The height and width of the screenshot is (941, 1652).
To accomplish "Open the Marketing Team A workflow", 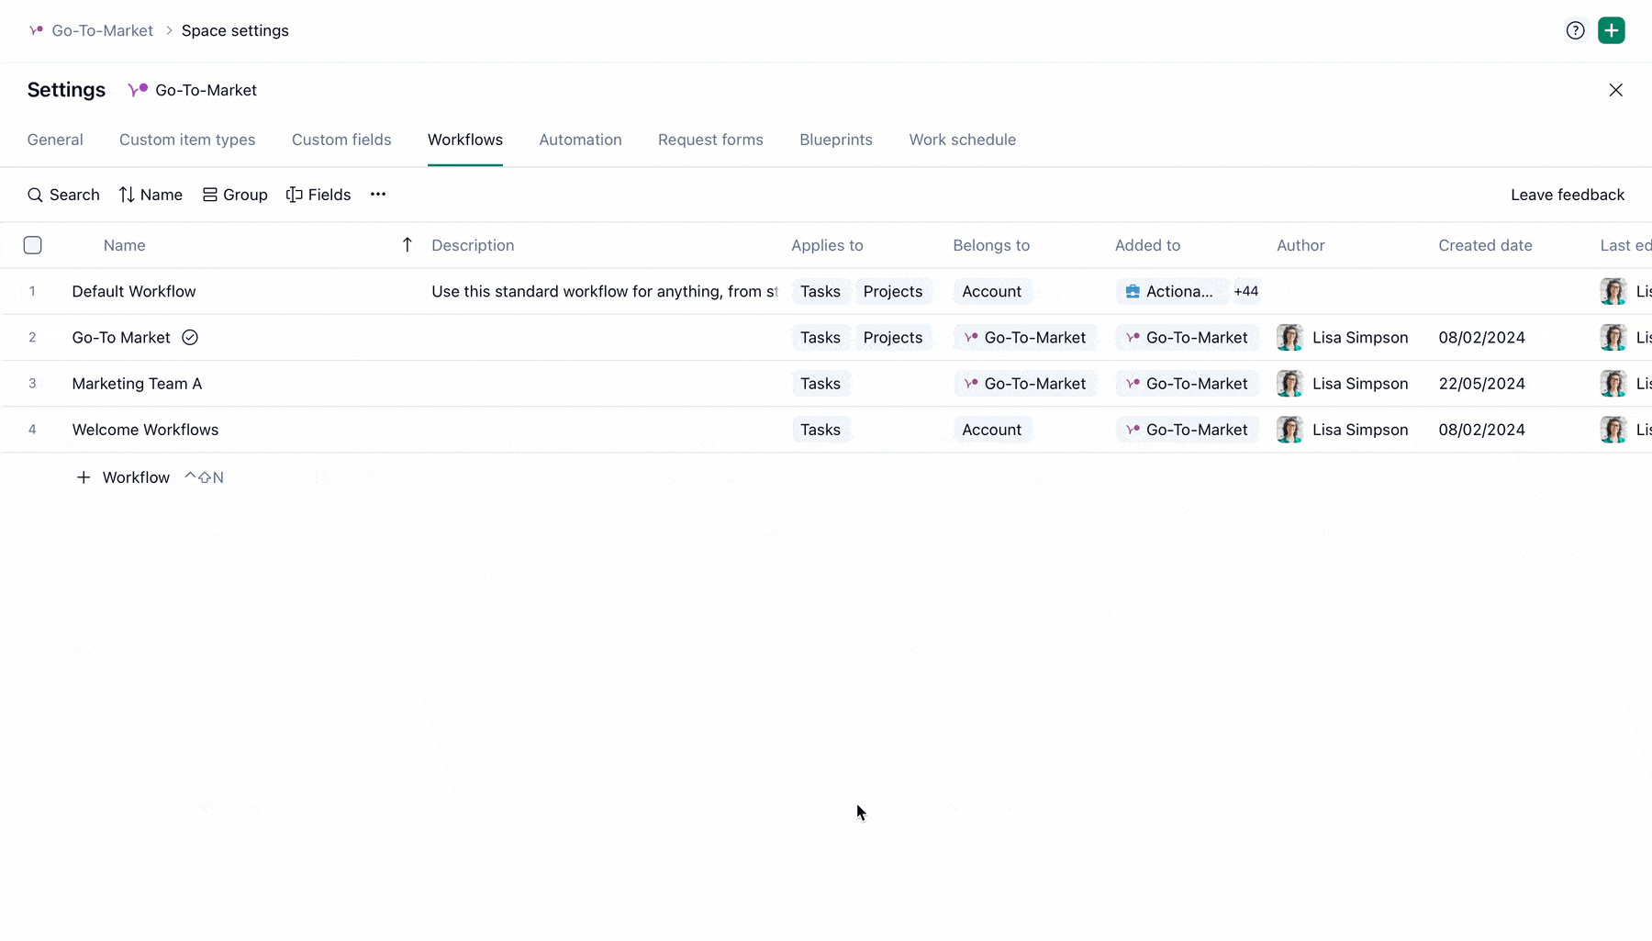I will click(x=137, y=384).
